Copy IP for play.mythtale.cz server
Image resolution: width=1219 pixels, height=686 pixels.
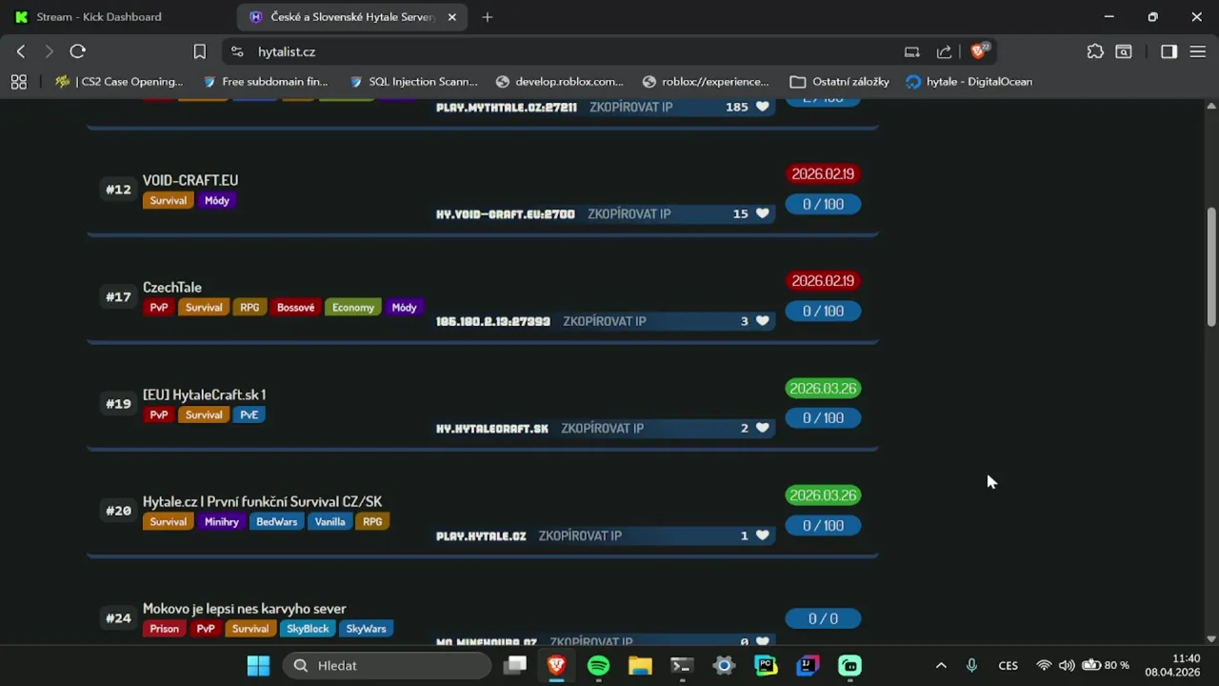(631, 107)
